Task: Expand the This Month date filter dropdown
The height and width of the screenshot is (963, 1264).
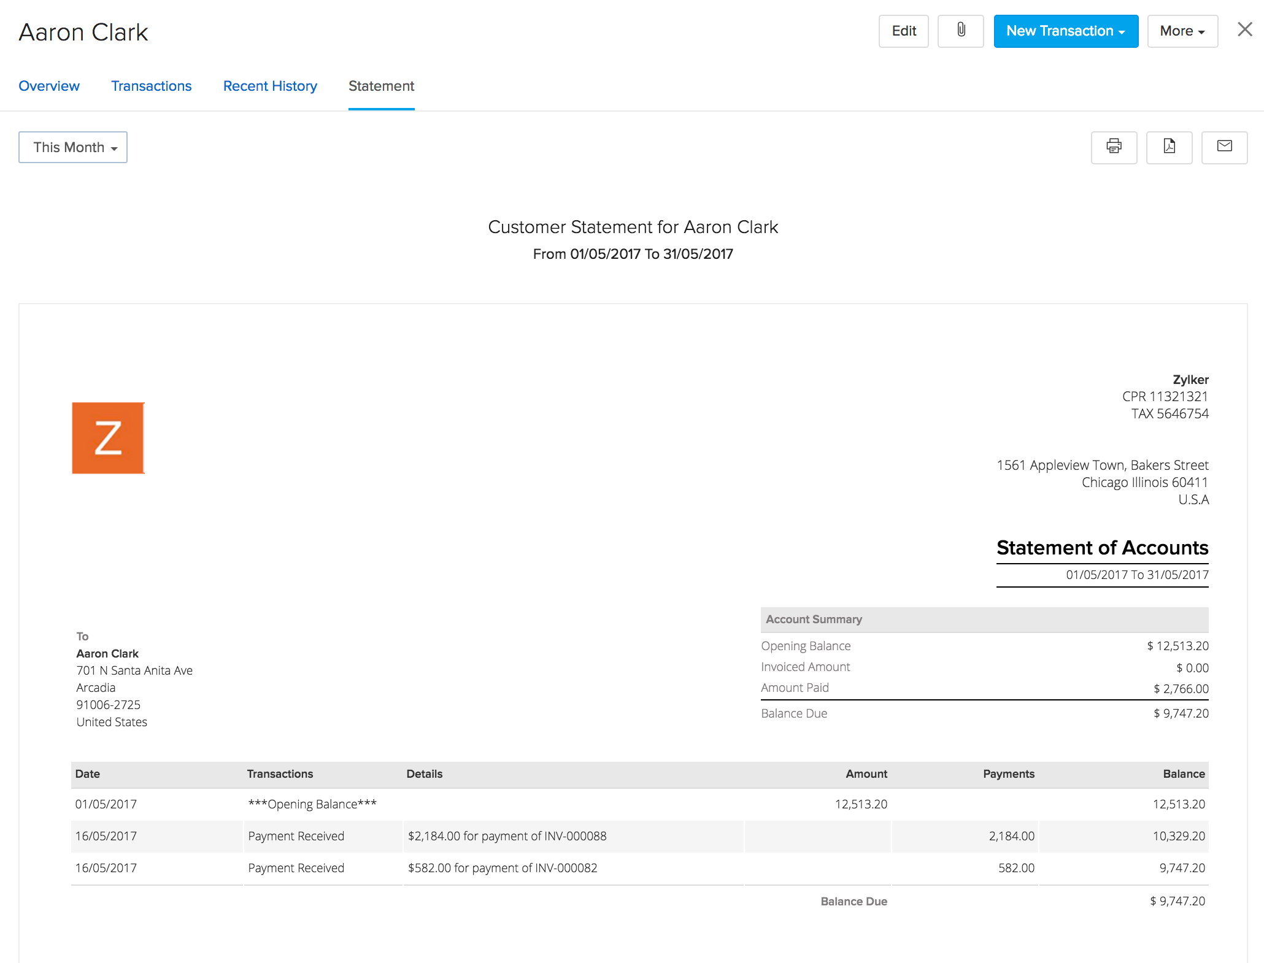Action: 74,147
